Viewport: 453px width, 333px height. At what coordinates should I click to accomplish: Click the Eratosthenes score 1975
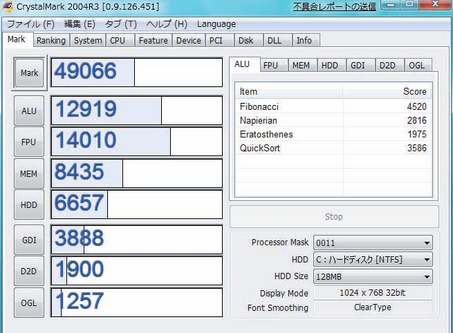pyautogui.click(x=417, y=134)
